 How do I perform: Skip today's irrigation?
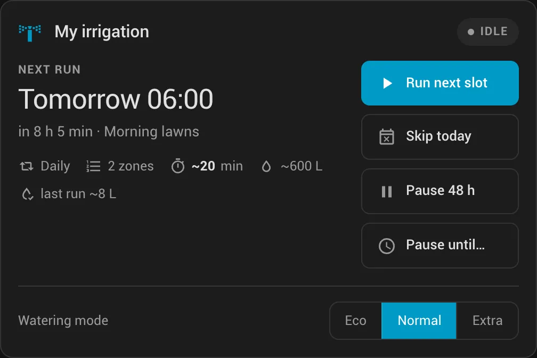440,137
